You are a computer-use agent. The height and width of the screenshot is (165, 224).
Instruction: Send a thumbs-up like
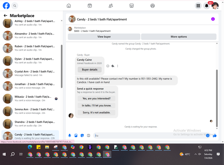pos(215,135)
